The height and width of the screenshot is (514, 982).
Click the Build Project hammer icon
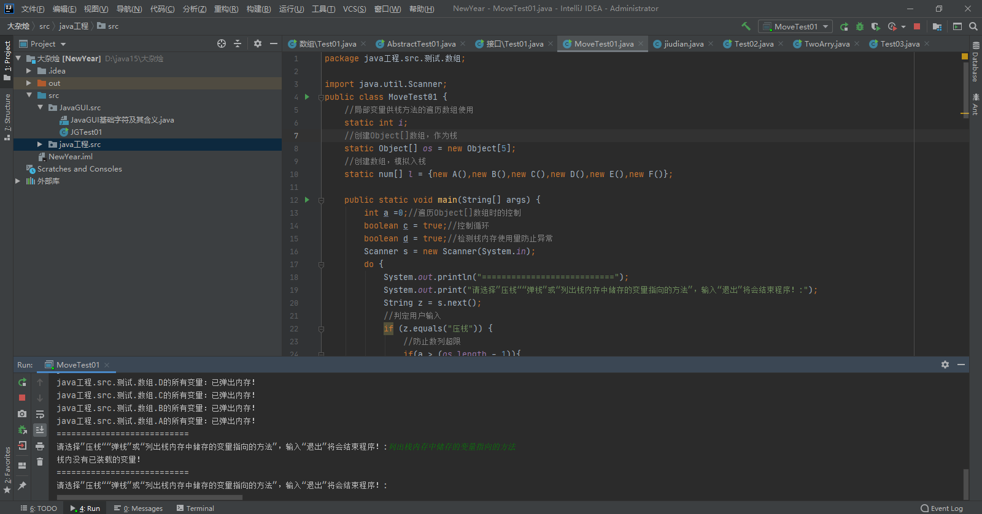coord(746,26)
